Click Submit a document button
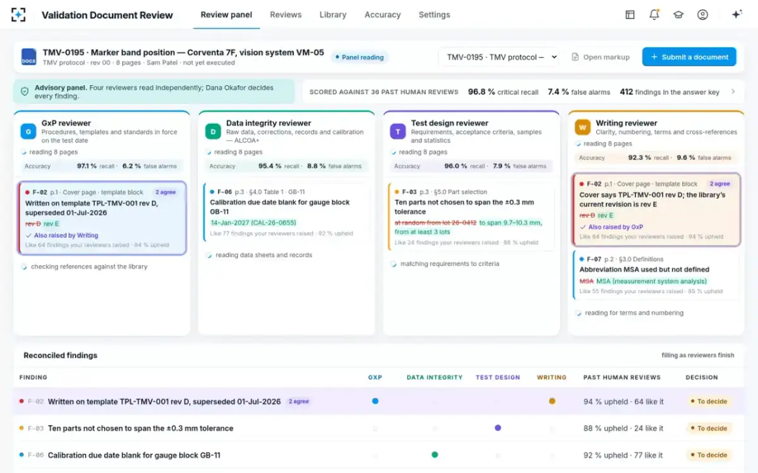The width and height of the screenshot is (758, 473). pos(689,57)
